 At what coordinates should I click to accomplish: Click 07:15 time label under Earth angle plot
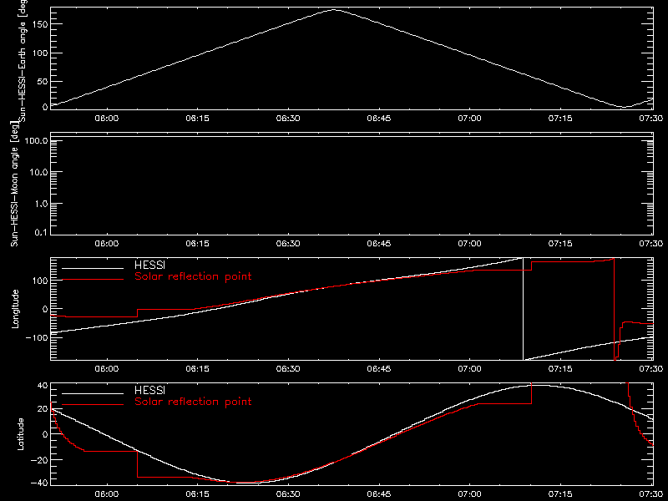560,119
